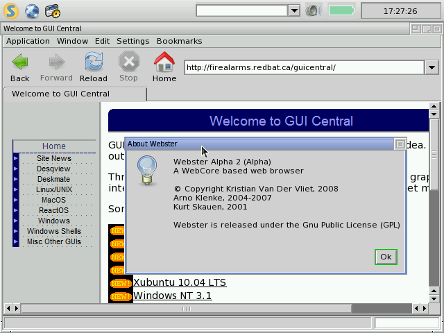
Task: Open the sidebar Home link
Action: pos(54,146)
